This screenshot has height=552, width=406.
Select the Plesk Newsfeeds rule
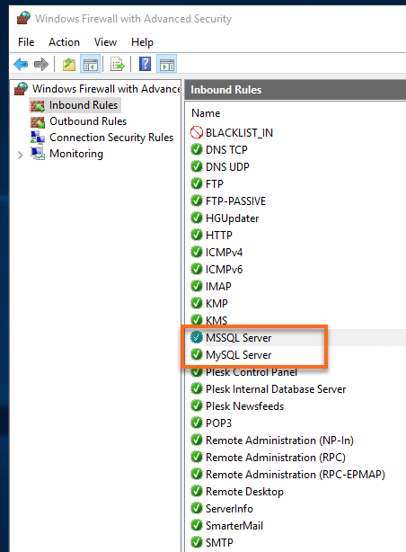(x=244, y=405)
